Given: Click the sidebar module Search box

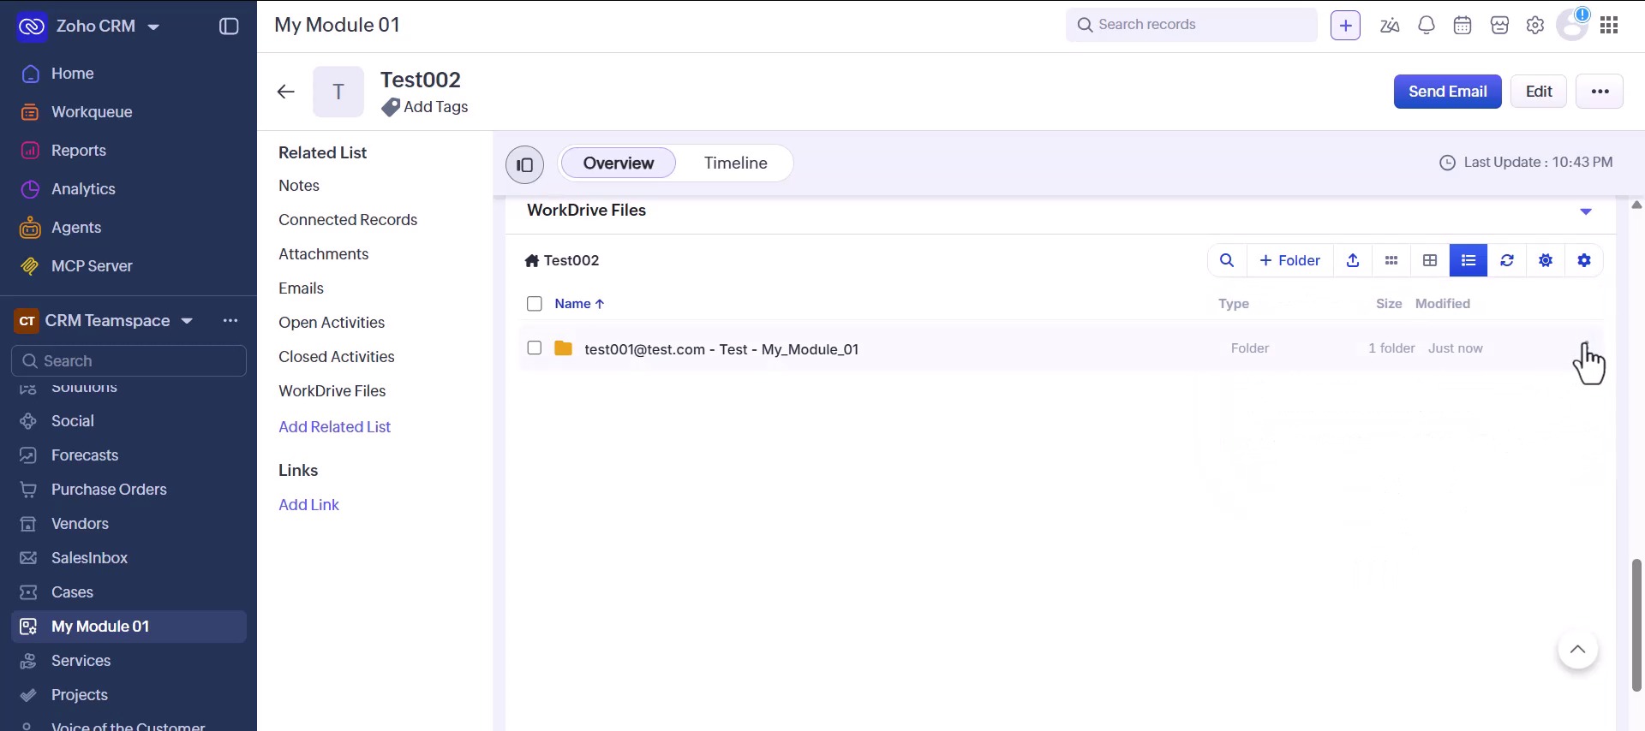Looking at the screenshot, I should point(129,361).
